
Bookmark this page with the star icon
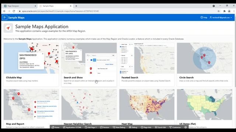(x=219, y=11)
